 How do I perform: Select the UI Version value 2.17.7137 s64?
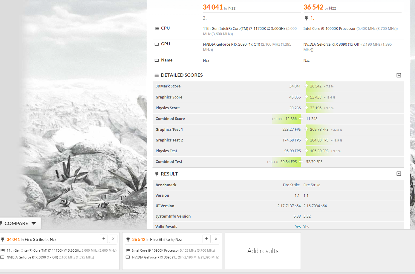[289, 206]
